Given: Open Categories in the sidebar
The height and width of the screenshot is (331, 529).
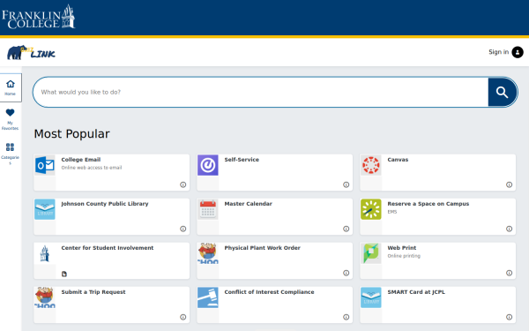Looking at the screenshot, I should click(x=10, y=154).
